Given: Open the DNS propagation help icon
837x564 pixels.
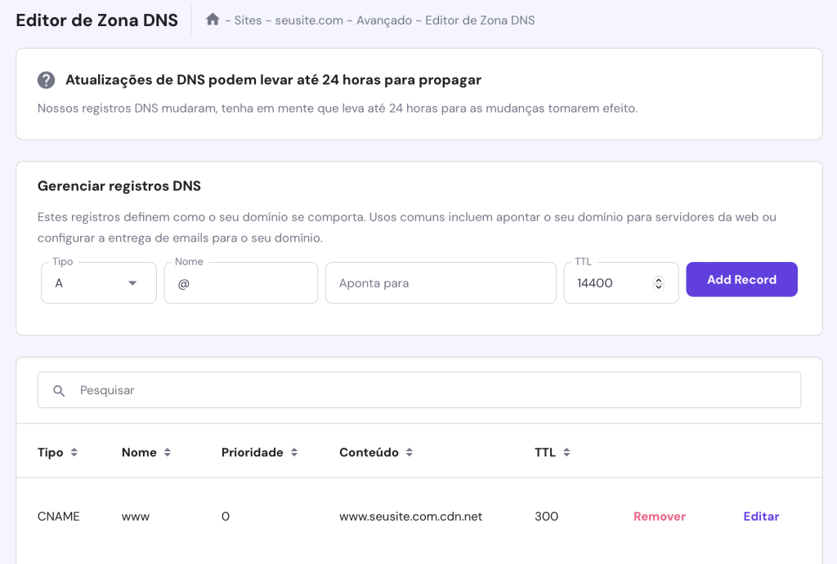Looking at the screenshot, I should tap(47, 80).
